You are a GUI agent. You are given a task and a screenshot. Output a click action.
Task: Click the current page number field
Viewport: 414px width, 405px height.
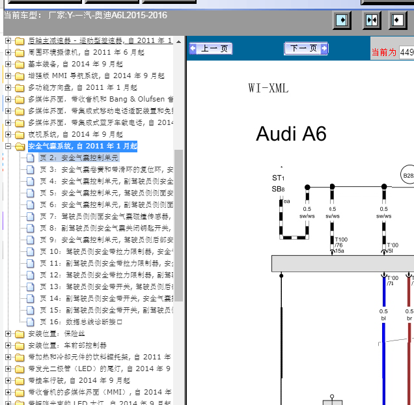(407, 52)
